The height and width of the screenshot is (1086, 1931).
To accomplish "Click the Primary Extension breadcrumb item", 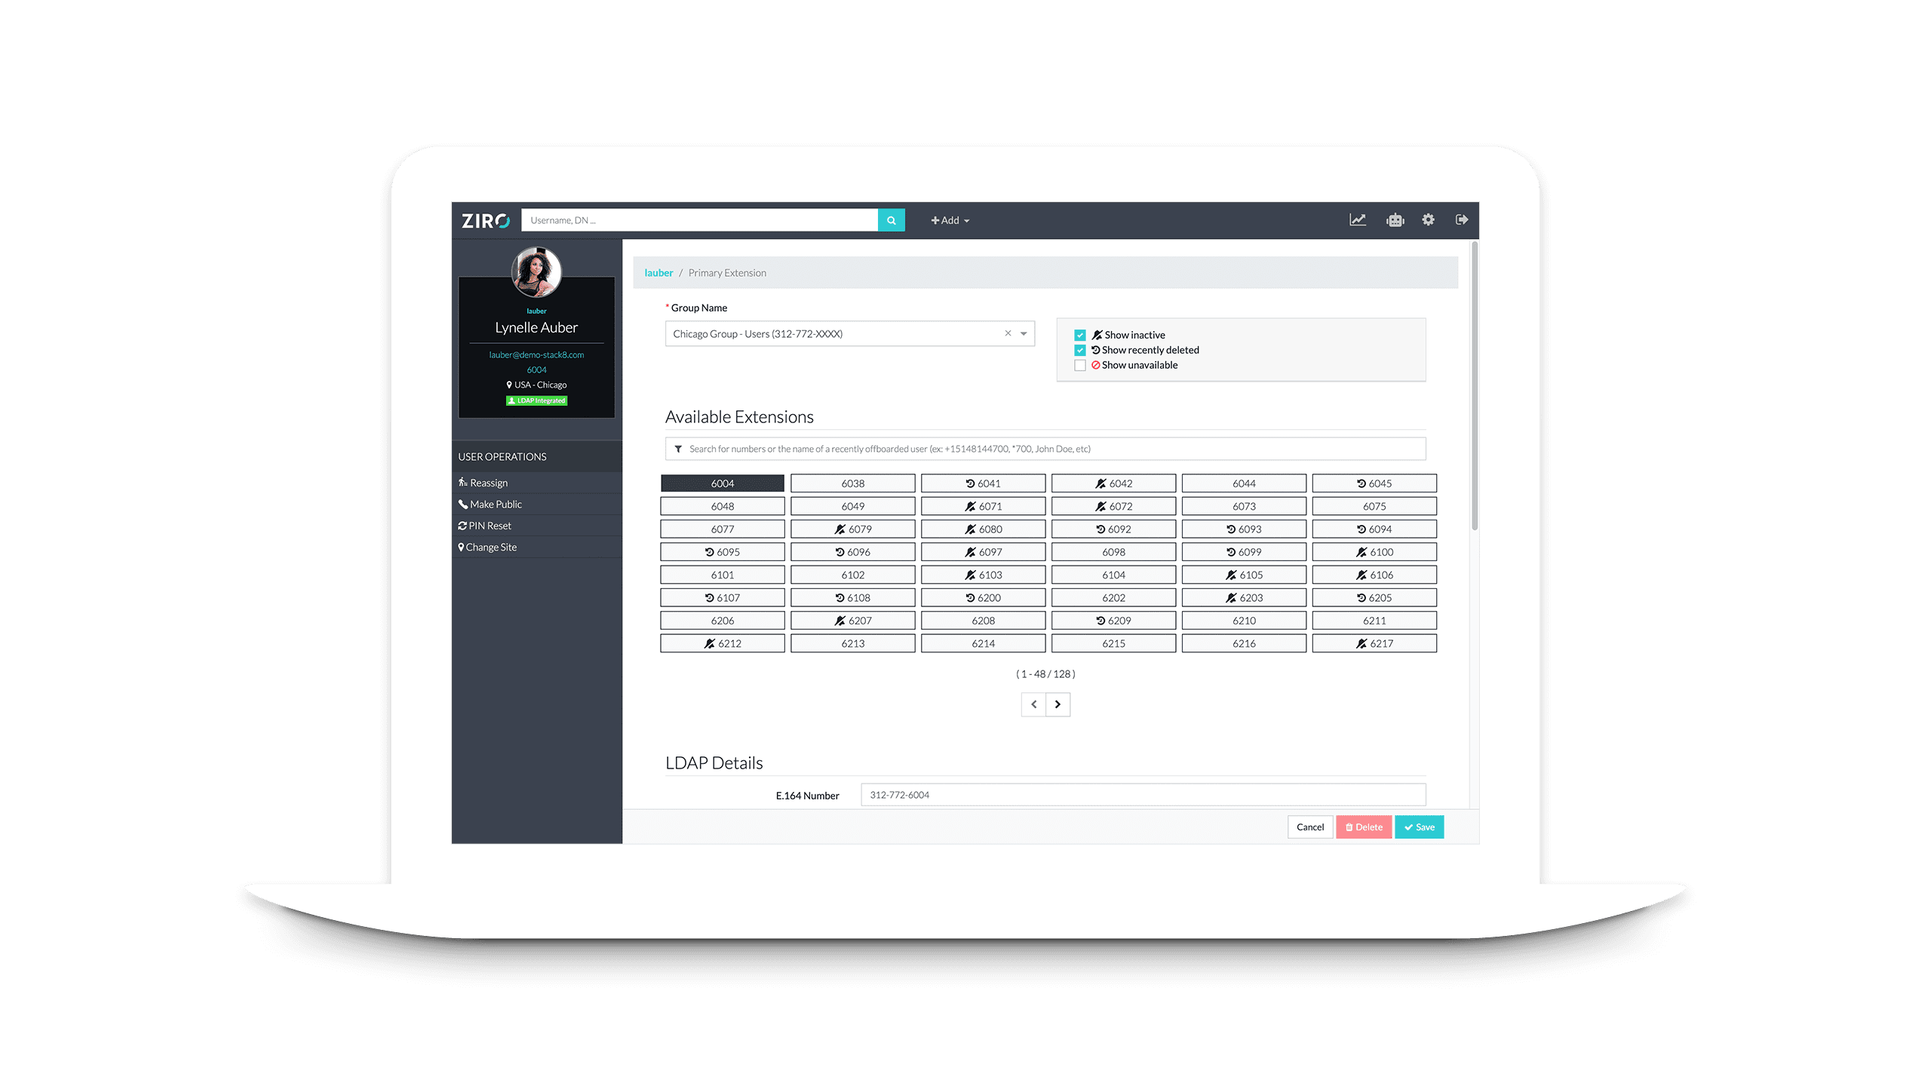I will pyautogui.click(x=727, y=273).
